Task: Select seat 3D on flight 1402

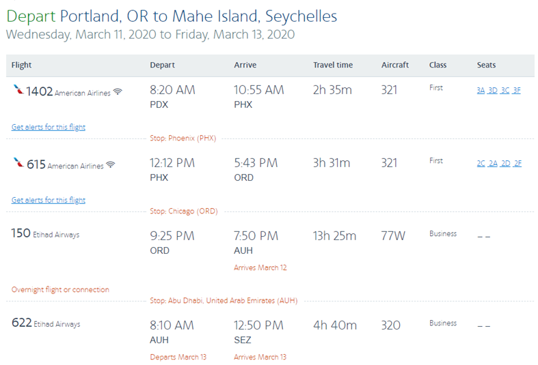Action: pyautogui.click(x=493, y=90)
